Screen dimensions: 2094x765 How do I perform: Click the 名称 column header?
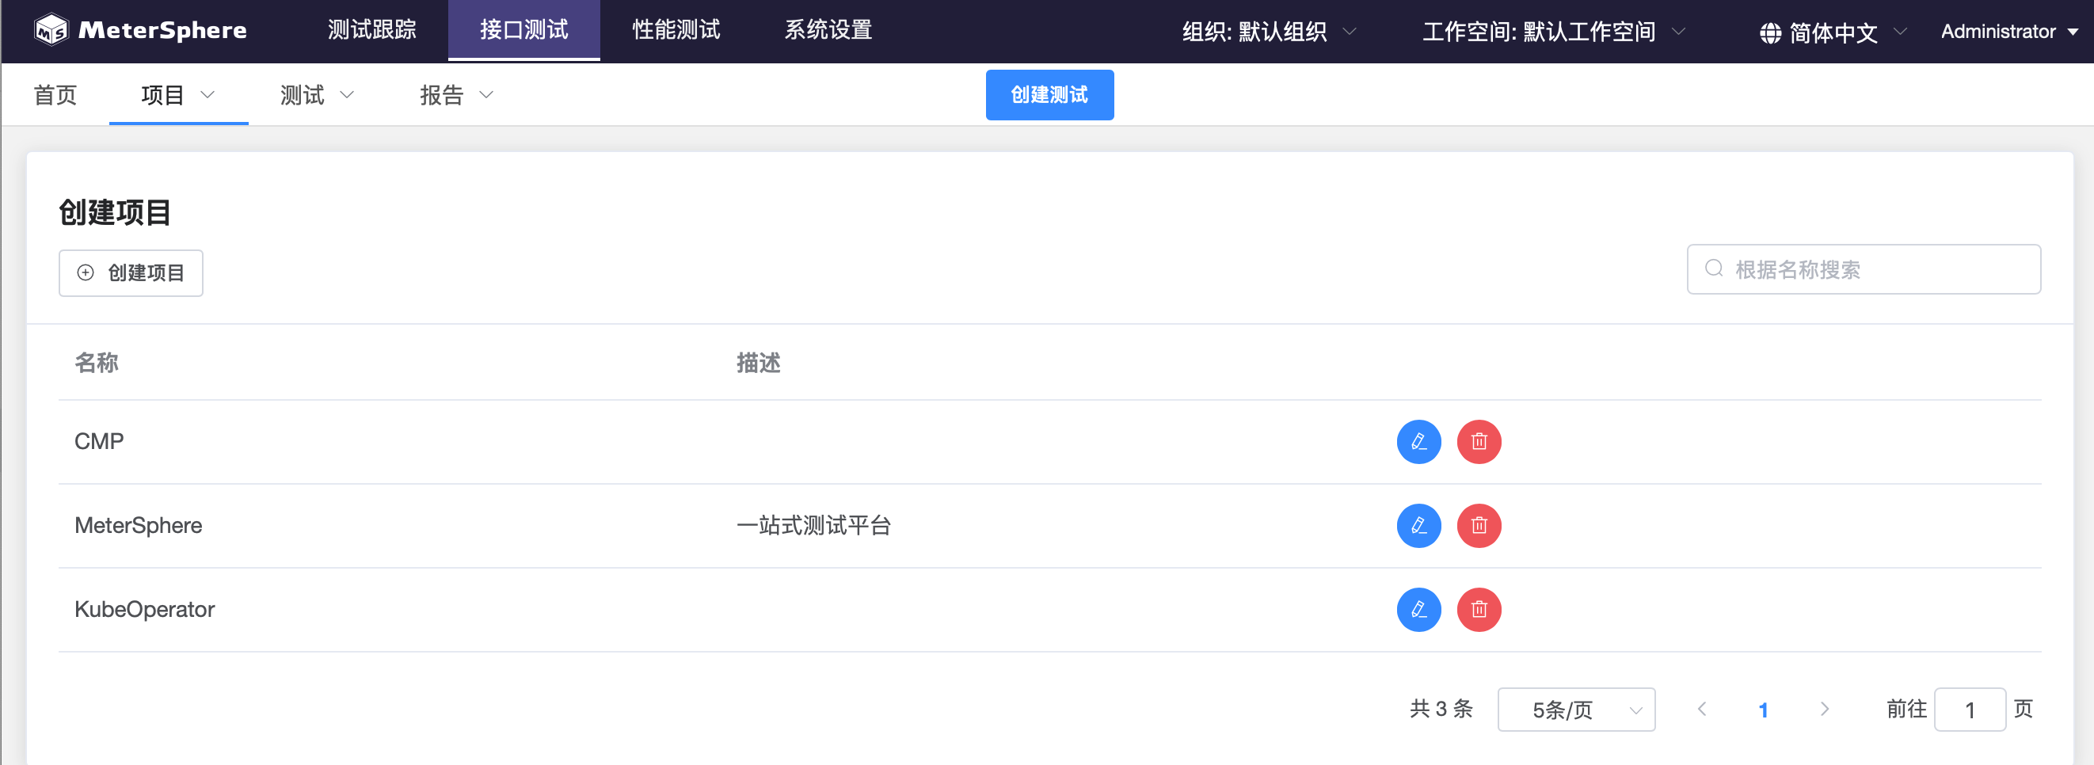(x=97, y=363)
